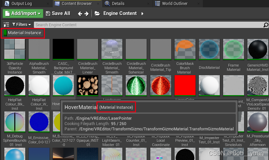Select Engine Content breadcrumb
This screenshot has height=160, width=269.
120,13
